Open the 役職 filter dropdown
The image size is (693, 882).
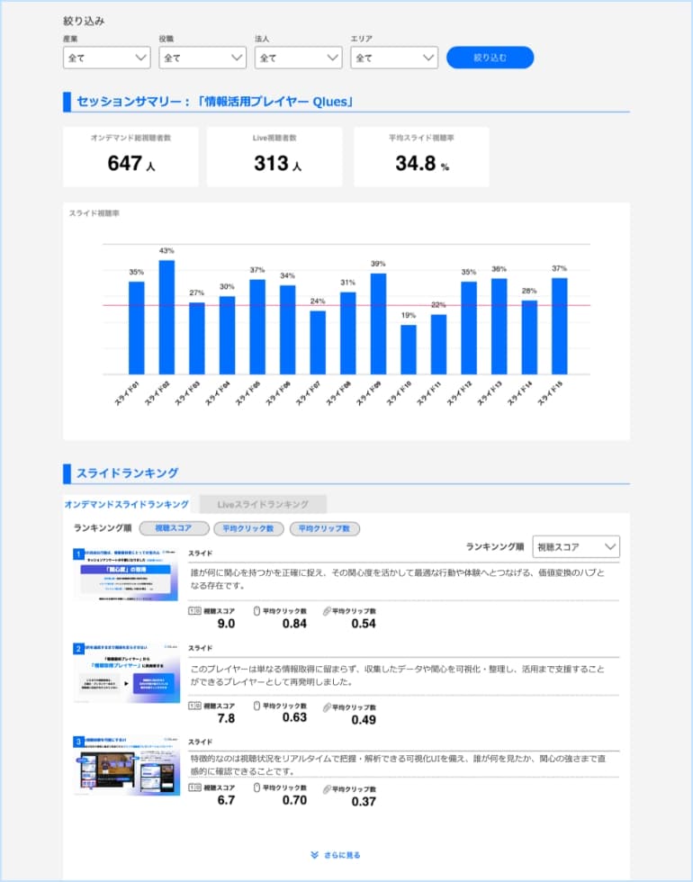pos(202,58)
